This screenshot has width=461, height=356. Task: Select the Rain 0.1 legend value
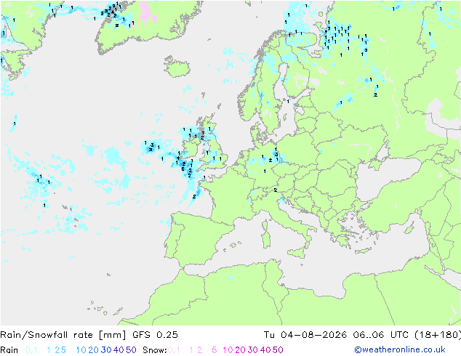point(31,350)
